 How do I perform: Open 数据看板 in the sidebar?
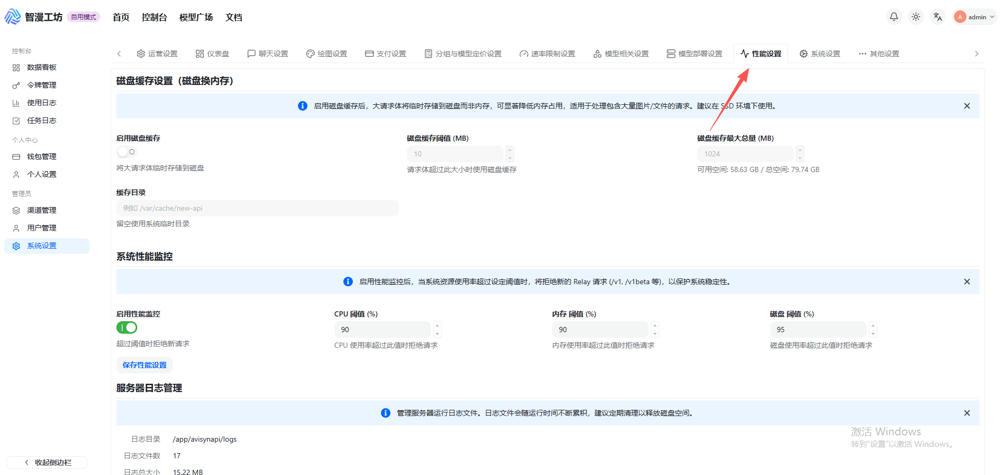coord(47,67)
